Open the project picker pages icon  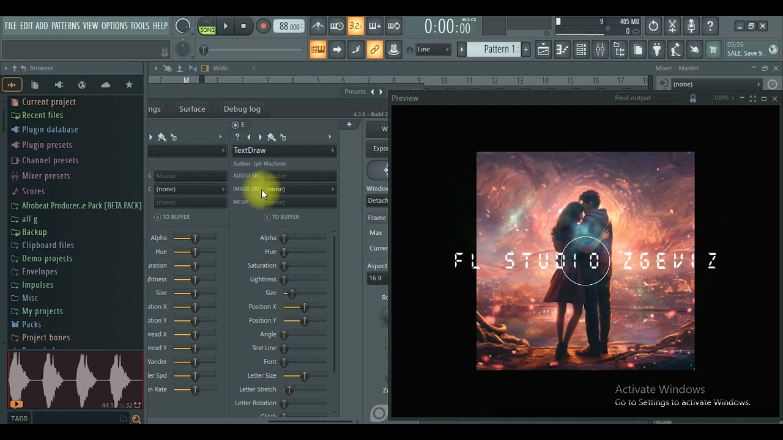point(638,50)
